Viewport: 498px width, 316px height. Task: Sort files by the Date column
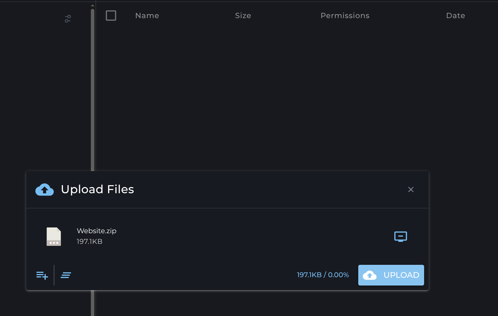(x=455, y=16)
